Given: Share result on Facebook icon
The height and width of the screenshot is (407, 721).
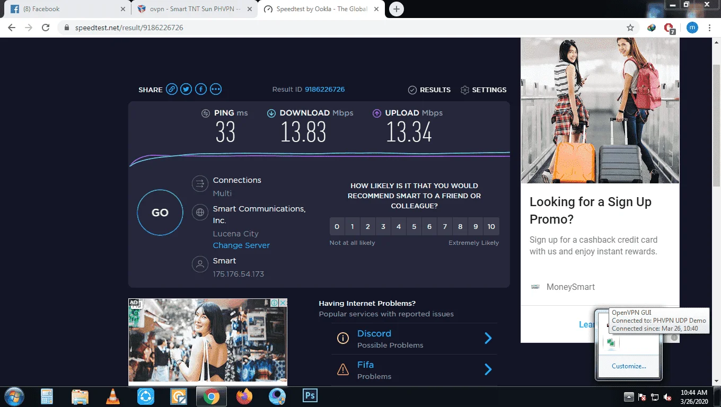Looking at the screenshot, I should (x=201, y=90).
